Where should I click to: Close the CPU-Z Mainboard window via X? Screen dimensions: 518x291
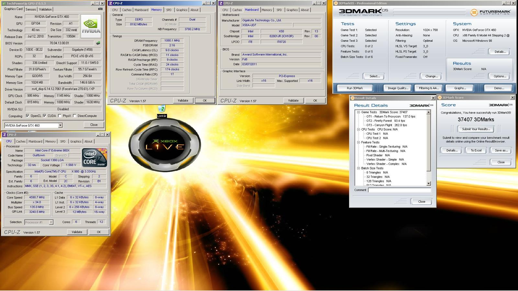point(324,3)
